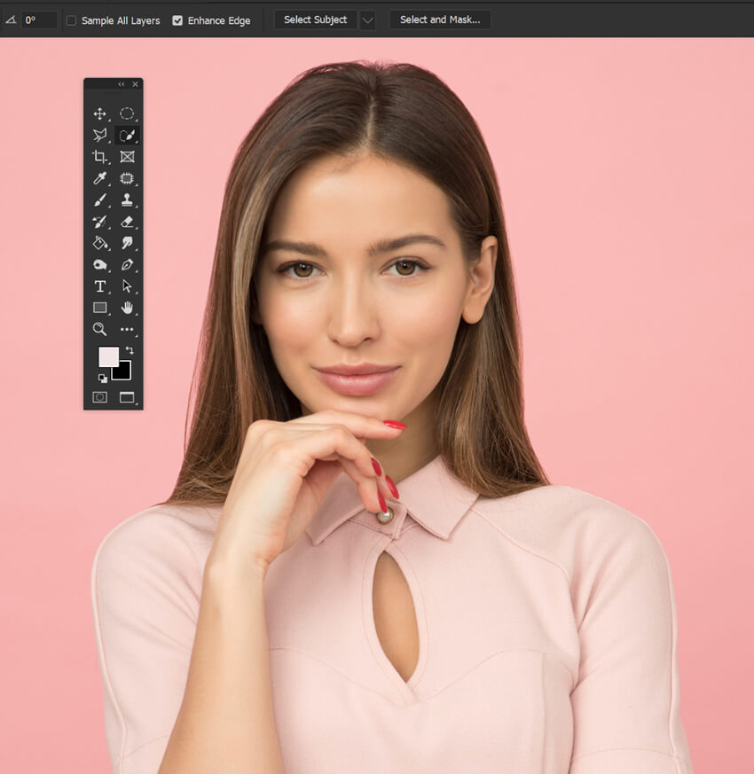The height and width of the screenshot is (774, 754).
Task: Choose the Polygonal Lasso tool
Action: pos(99,136)
